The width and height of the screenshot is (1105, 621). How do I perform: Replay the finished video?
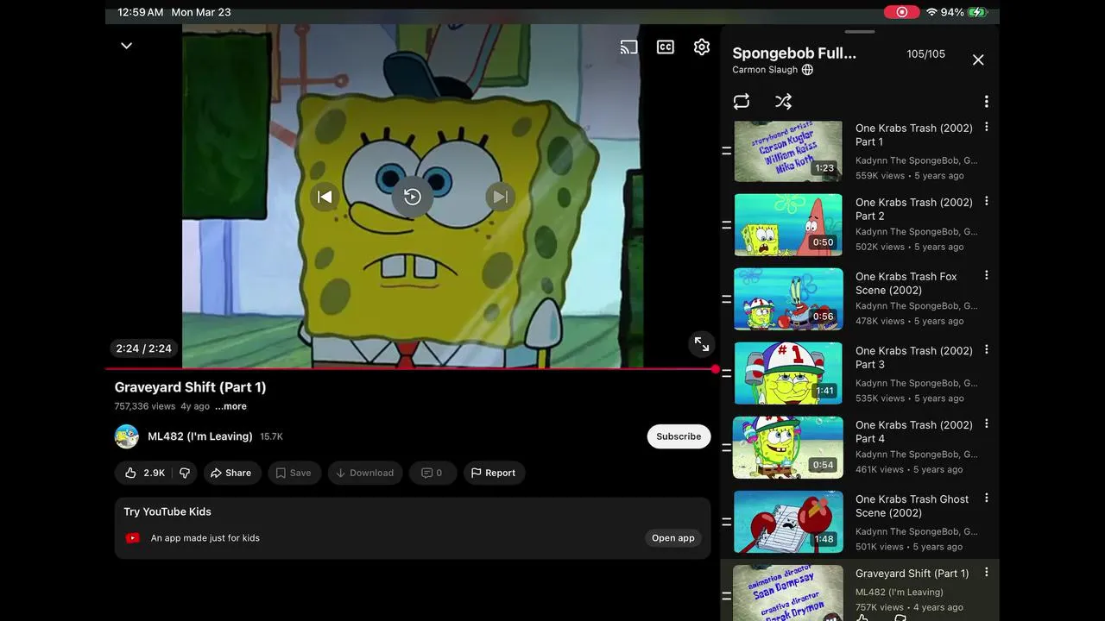[413, 197]
